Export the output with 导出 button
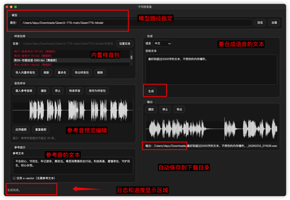Viewport: 290px width, 200px height. click(179, 109)
